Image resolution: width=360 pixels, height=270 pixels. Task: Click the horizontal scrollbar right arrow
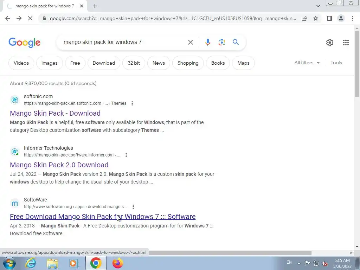tap(351, 253)
